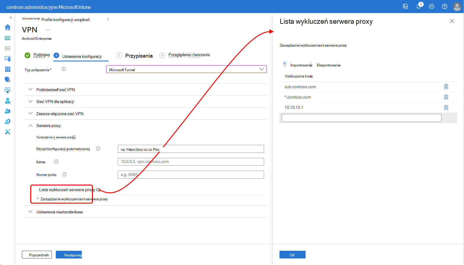
Task: Focus the automatic configuration script field
Action: 191,149
